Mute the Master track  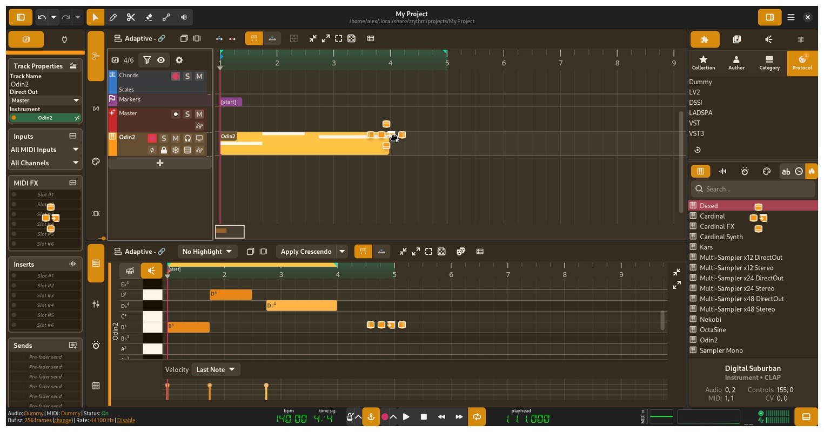pos(199,114)
